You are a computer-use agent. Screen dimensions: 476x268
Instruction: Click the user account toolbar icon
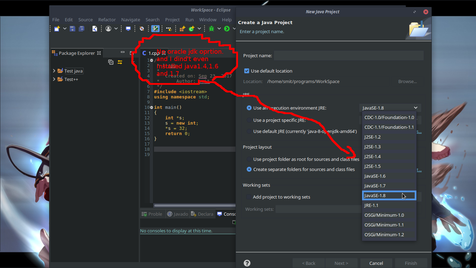click(108, 29)
